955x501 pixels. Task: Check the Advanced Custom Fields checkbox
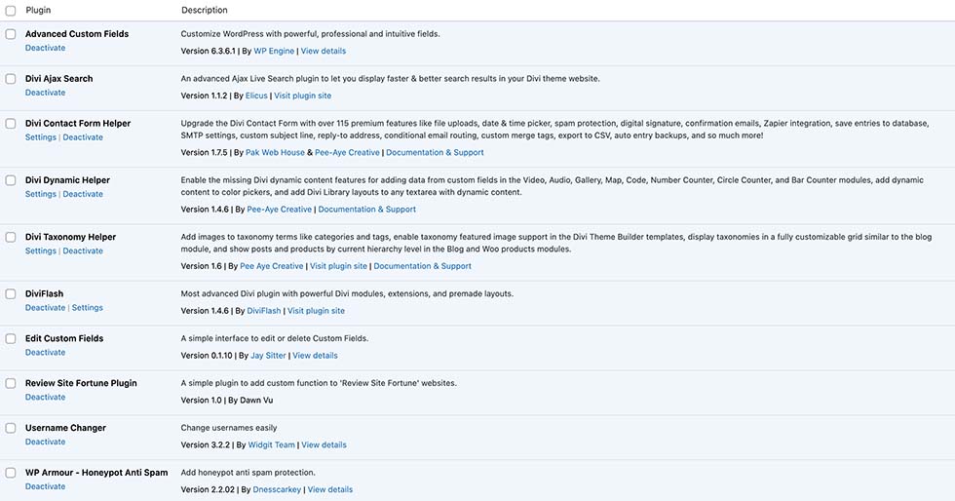pos(11,34)
